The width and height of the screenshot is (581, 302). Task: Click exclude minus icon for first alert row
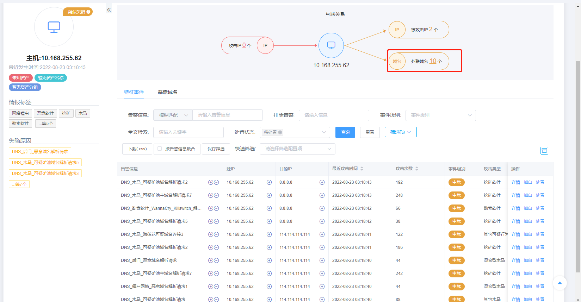(216, 182)
